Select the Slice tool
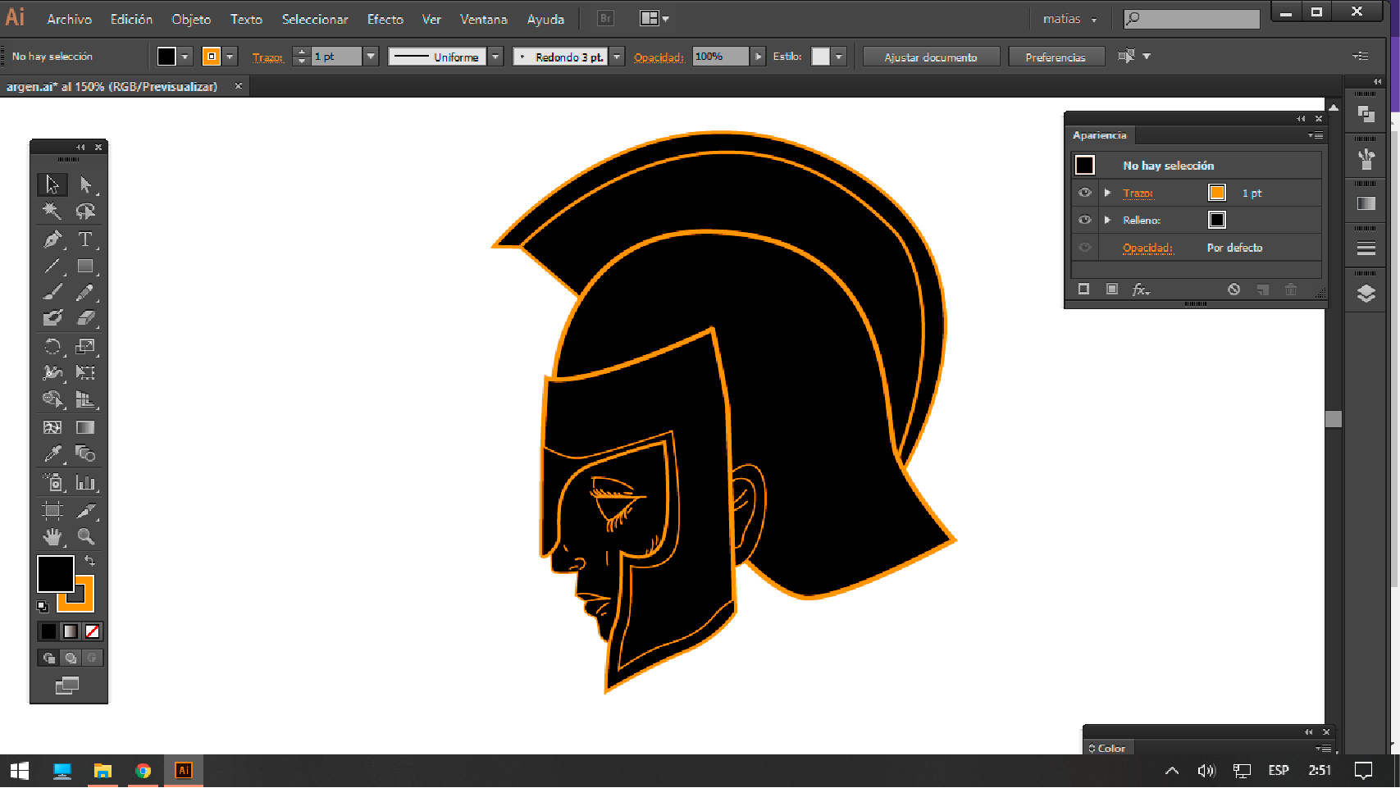1400x788 pixels. [85, 510]
